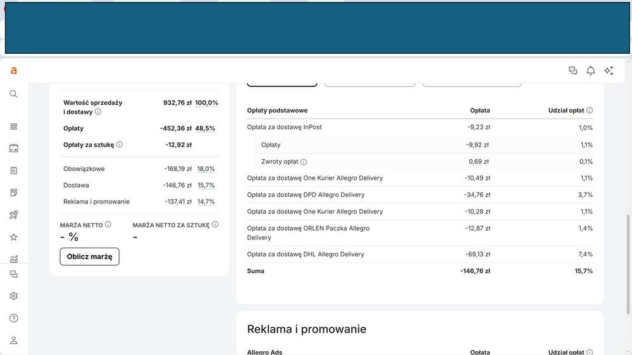The image size is (632, 355).
Task: Show info for Wartość sprzedaży i dostawy
Action: click(98, 112)
